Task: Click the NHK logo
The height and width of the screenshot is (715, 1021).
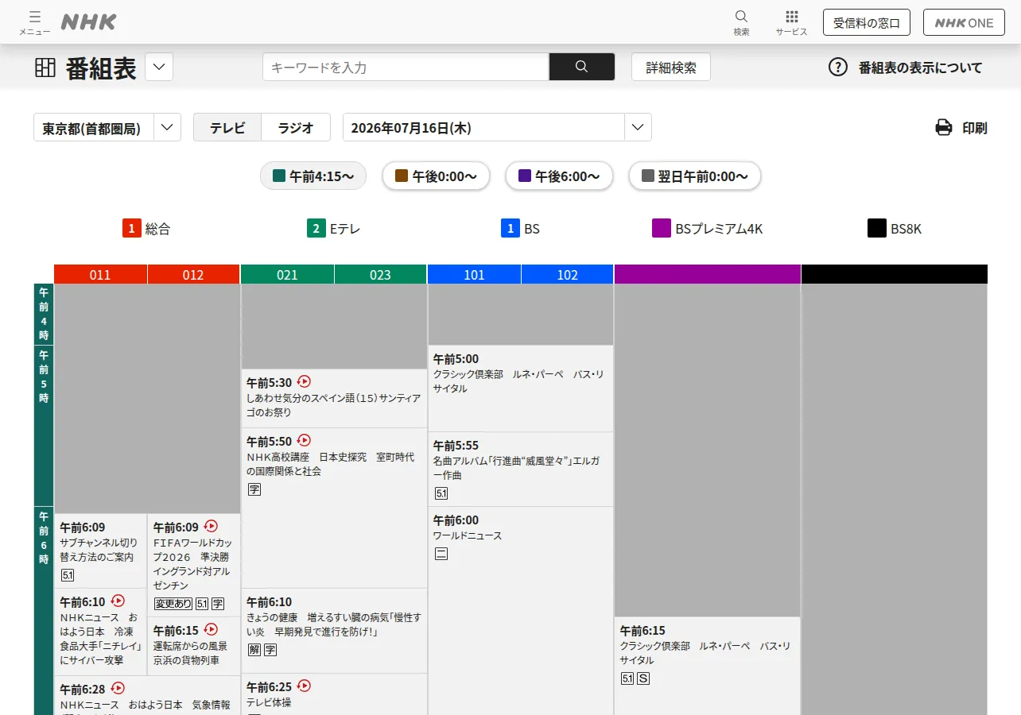Action: 88,22
